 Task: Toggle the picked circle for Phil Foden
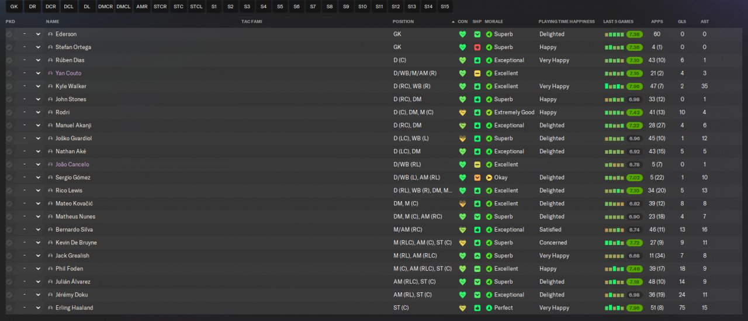[x=9, y=268]
